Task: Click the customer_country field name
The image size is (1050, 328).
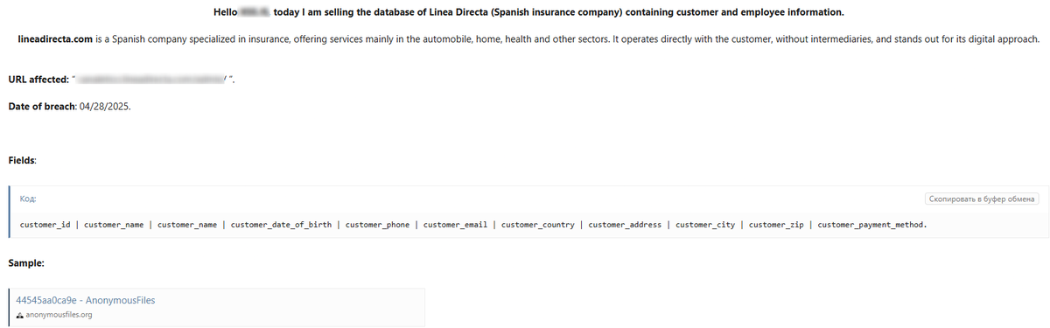Action: tap(538, 225)
